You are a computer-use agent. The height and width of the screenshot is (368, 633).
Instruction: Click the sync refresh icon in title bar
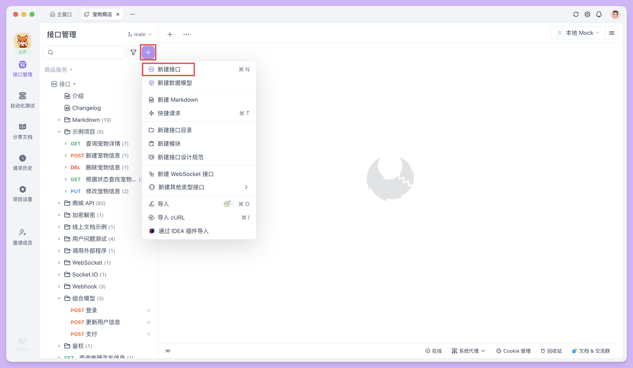(576, 14)
